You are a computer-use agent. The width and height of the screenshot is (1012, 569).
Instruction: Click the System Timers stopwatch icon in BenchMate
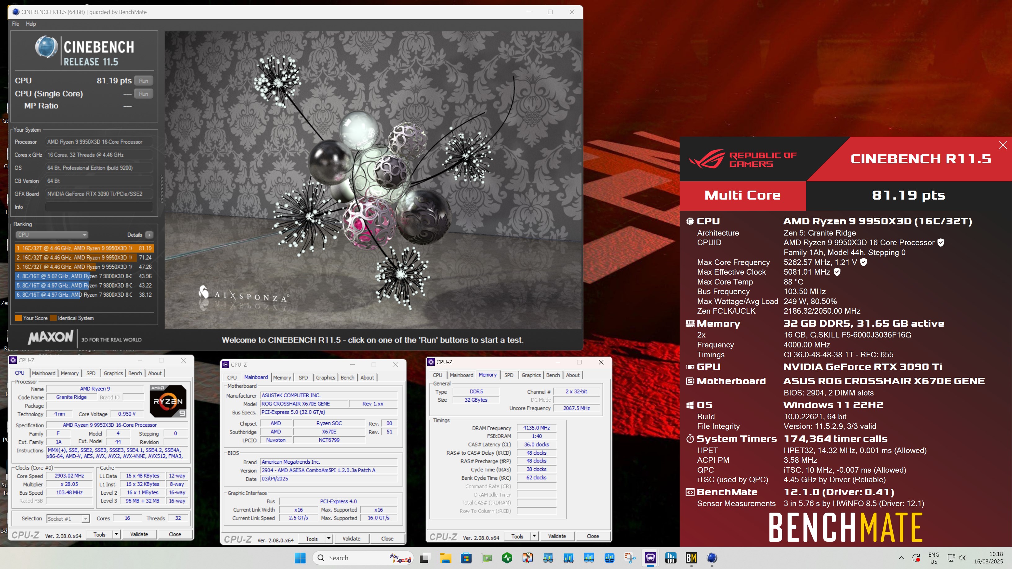tap(690, 439)
